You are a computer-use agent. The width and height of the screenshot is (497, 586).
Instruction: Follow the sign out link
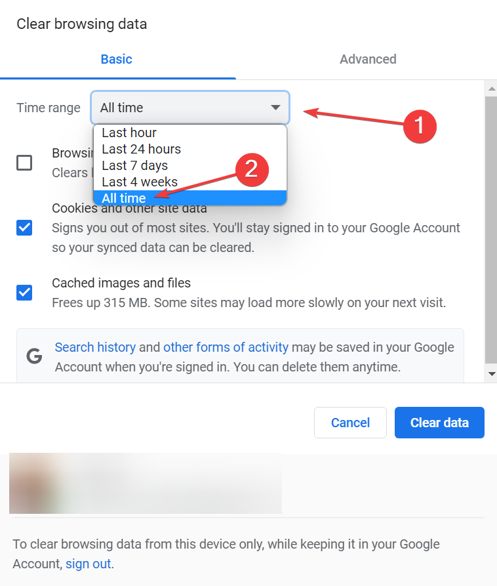click(x=88, y=564)
